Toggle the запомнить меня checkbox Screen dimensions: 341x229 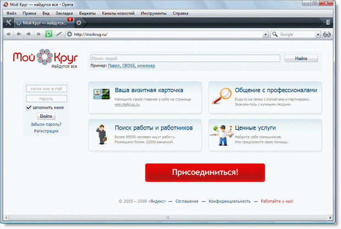tap(29, 108)
